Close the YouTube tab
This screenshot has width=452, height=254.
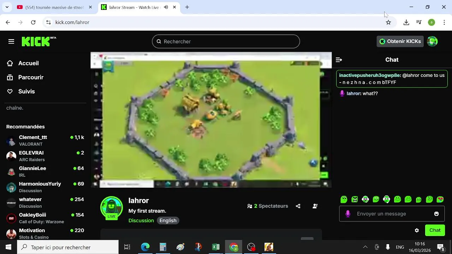(x=90, y=7)
